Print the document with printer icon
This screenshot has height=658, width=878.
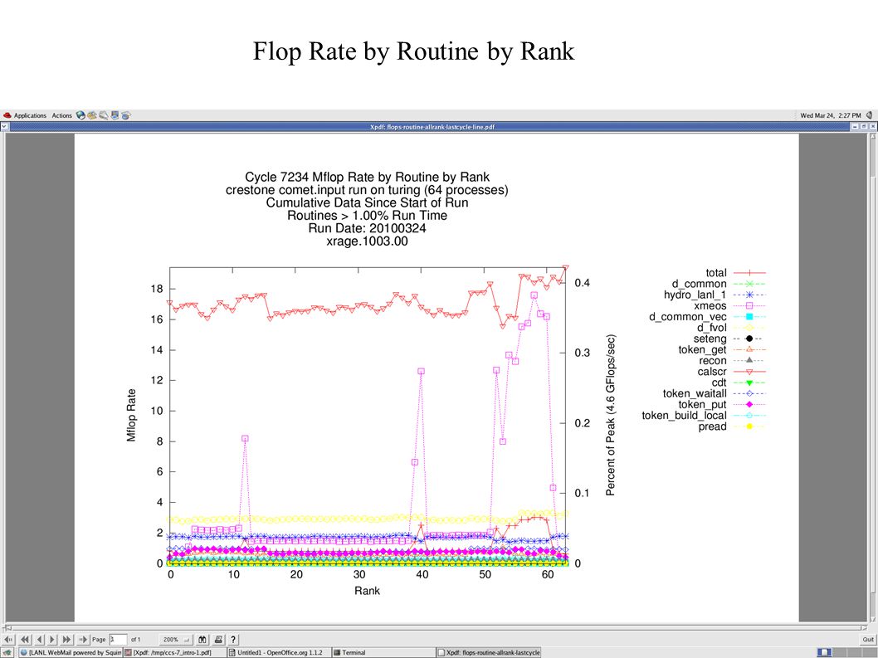[218, 639]
